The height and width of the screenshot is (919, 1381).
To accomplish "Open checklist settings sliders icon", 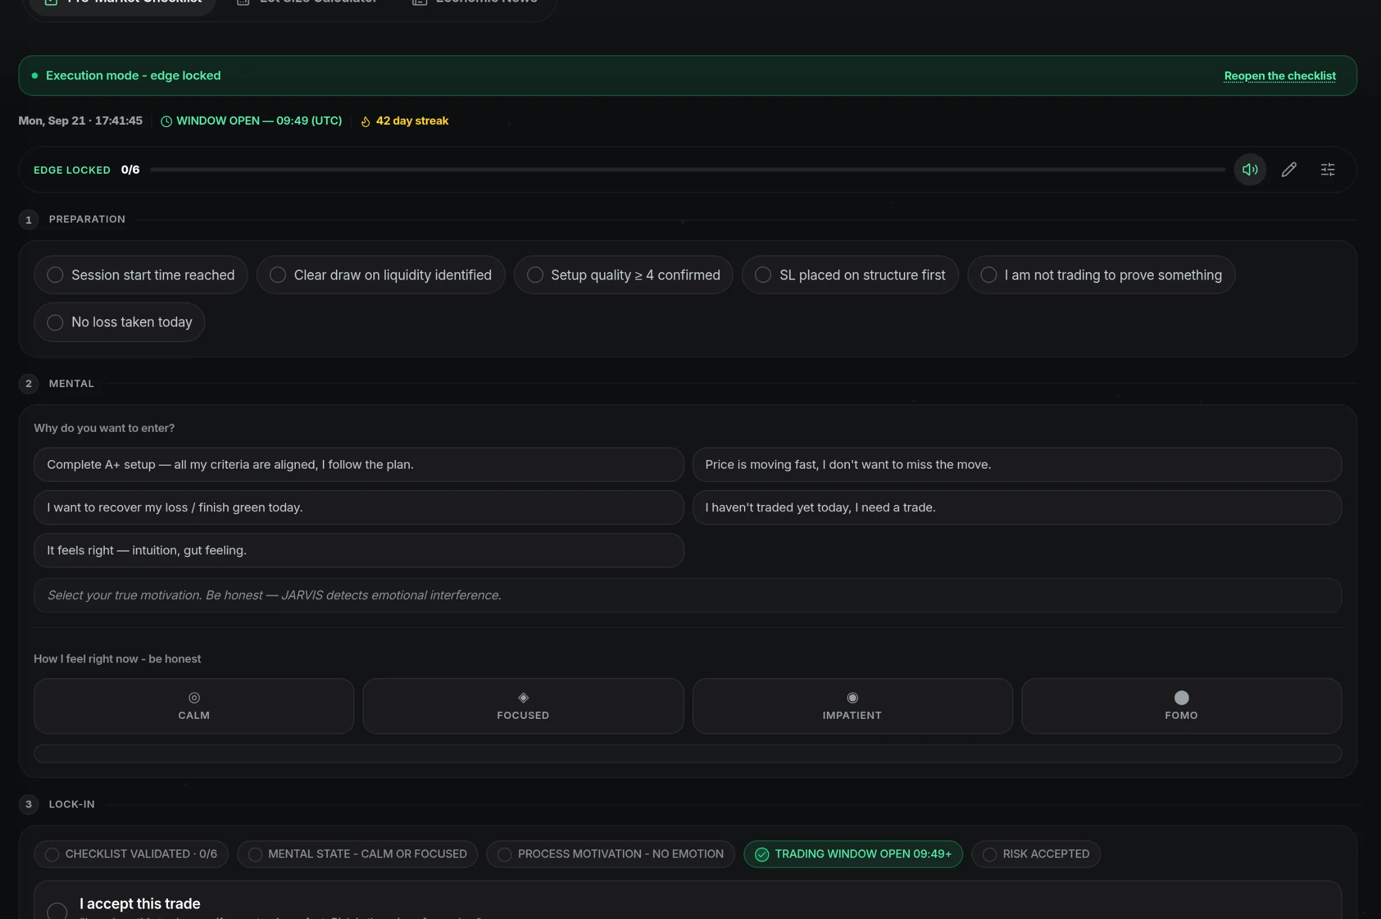I will tap(1327, 170).
